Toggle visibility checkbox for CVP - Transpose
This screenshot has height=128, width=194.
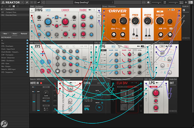[x=27, y=55]
